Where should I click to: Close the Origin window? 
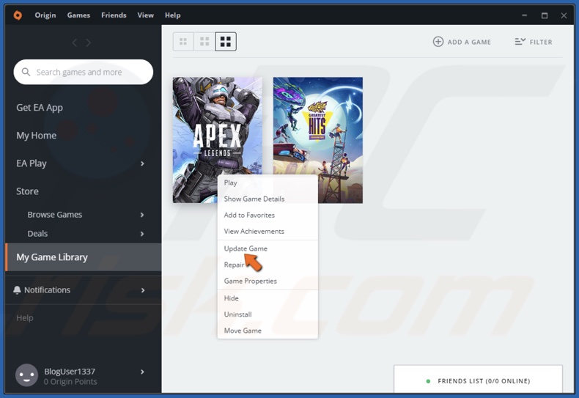(x=564, y=15)
